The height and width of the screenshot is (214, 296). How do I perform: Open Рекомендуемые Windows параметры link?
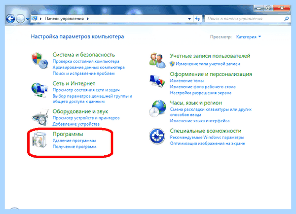207,138
